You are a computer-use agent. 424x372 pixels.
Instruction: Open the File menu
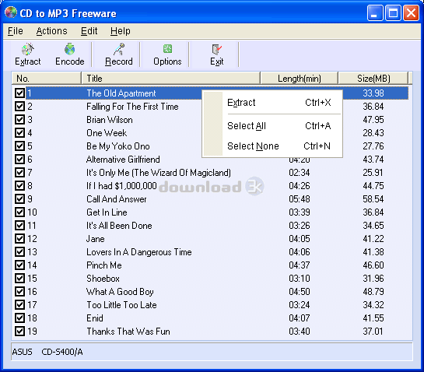[15, 31]
